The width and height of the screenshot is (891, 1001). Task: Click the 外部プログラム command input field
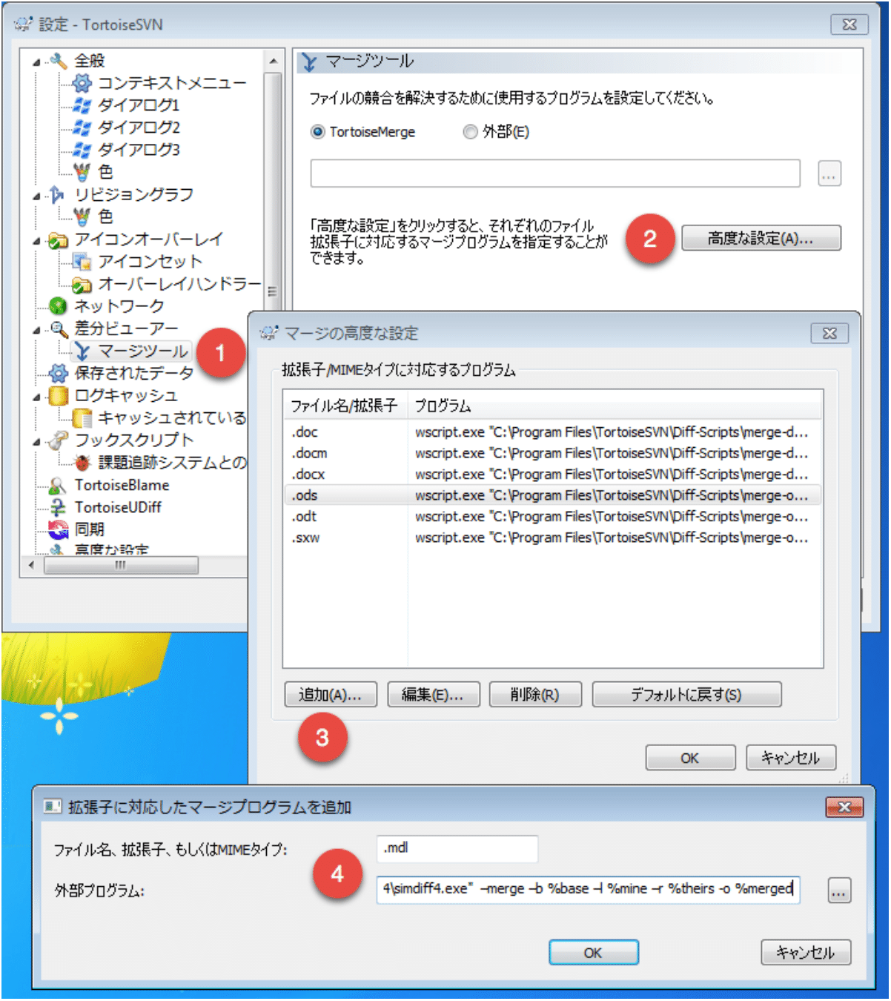coord(589,889)
